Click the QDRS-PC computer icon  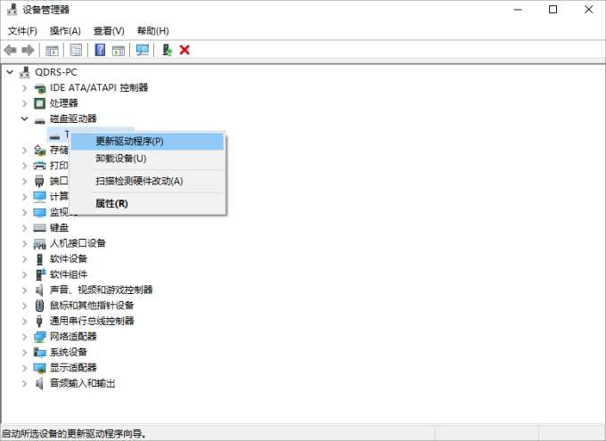click(25, 72)
